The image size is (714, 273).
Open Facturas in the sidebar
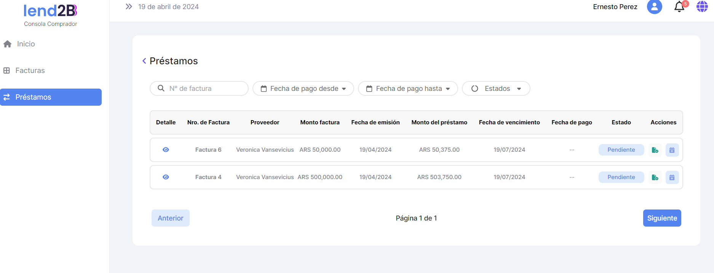30,71
